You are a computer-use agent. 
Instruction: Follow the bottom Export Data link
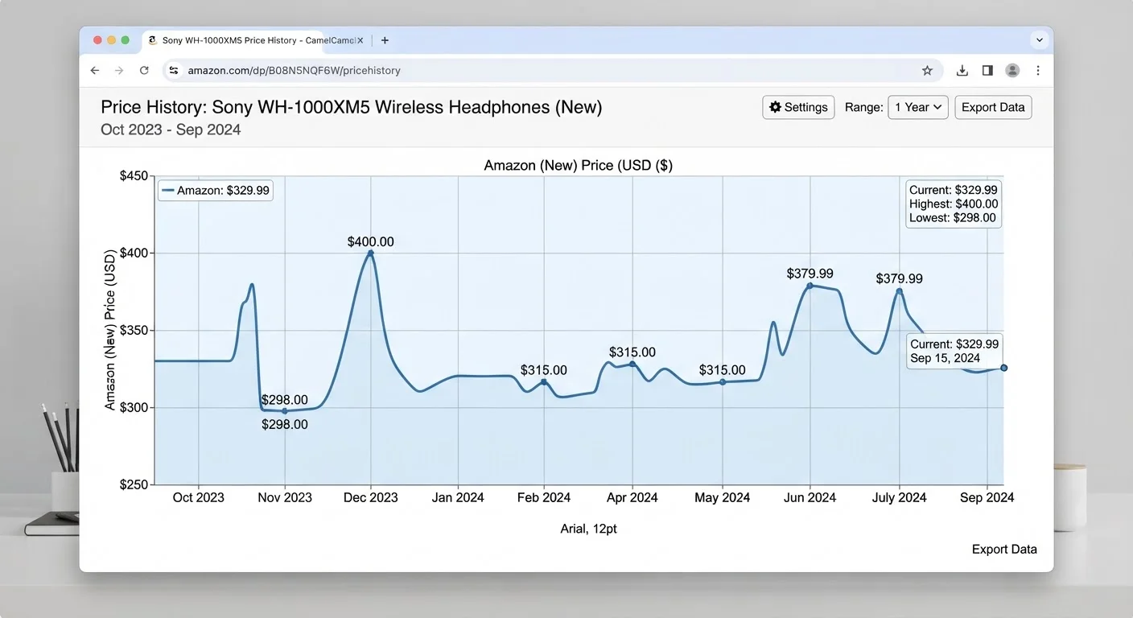[x=1004, y=550]
